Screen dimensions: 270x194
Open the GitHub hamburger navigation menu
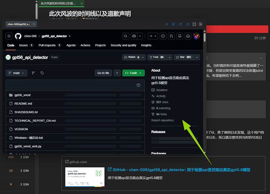(9, 36)
